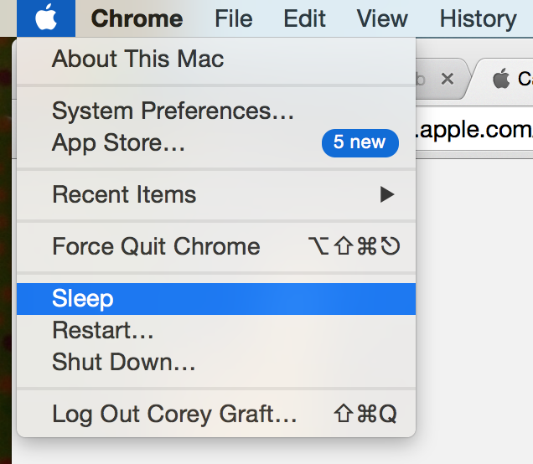
Task: Open the Edit menu
Action: click(x=304, y=18)
